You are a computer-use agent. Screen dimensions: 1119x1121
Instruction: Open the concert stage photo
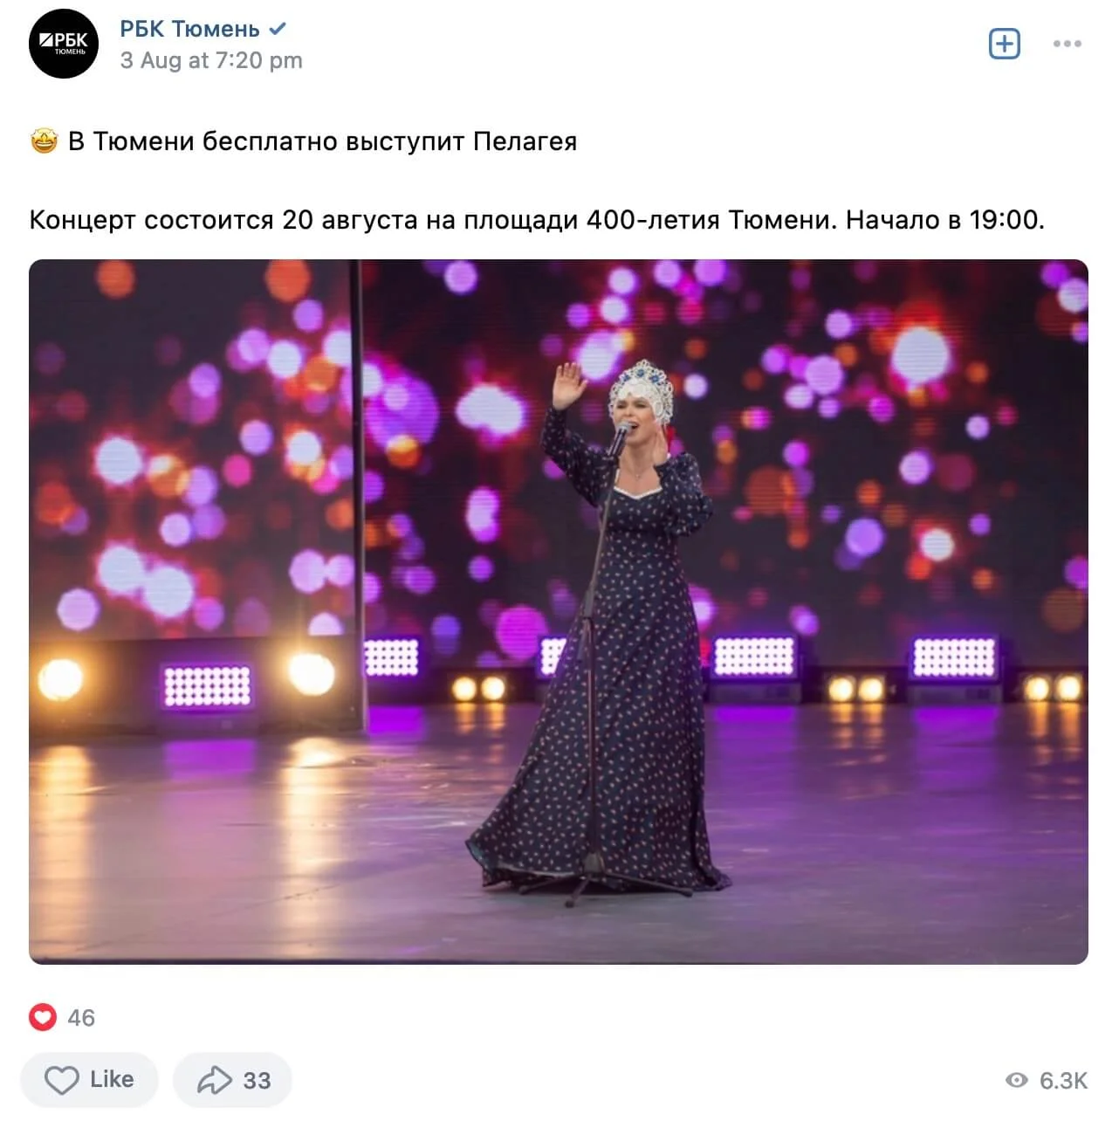(559, 612)
